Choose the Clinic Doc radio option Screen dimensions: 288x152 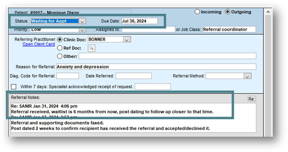pos(60,39)
